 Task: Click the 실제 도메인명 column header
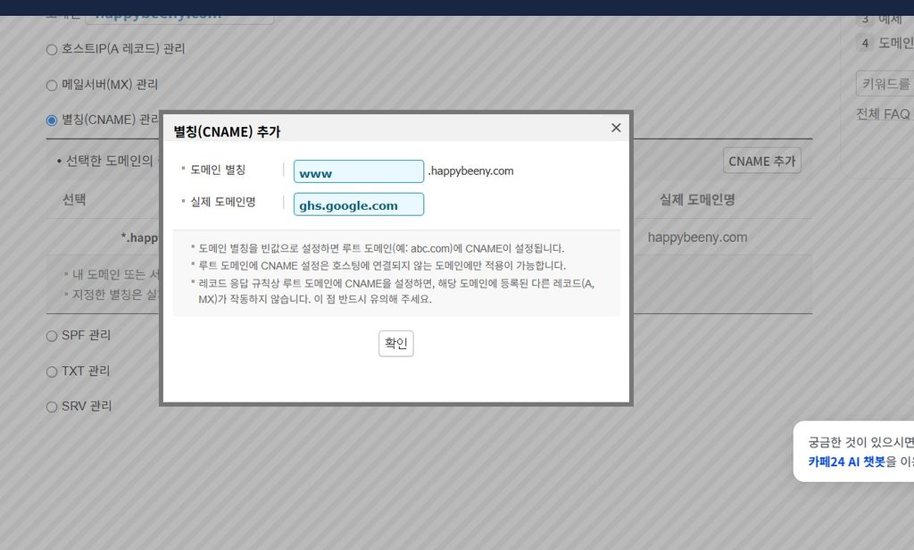click(697, 199)
